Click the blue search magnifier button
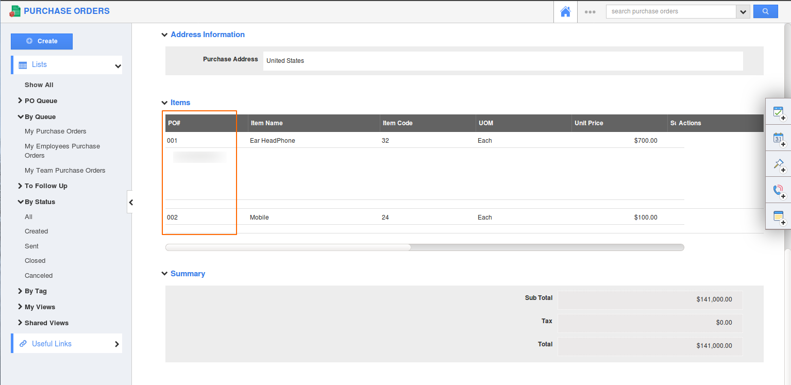The image size is (791, 385). point(765,11)
